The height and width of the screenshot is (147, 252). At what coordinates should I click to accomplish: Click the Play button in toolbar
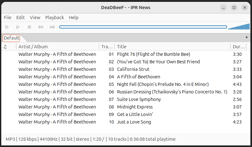pos(18,27)
